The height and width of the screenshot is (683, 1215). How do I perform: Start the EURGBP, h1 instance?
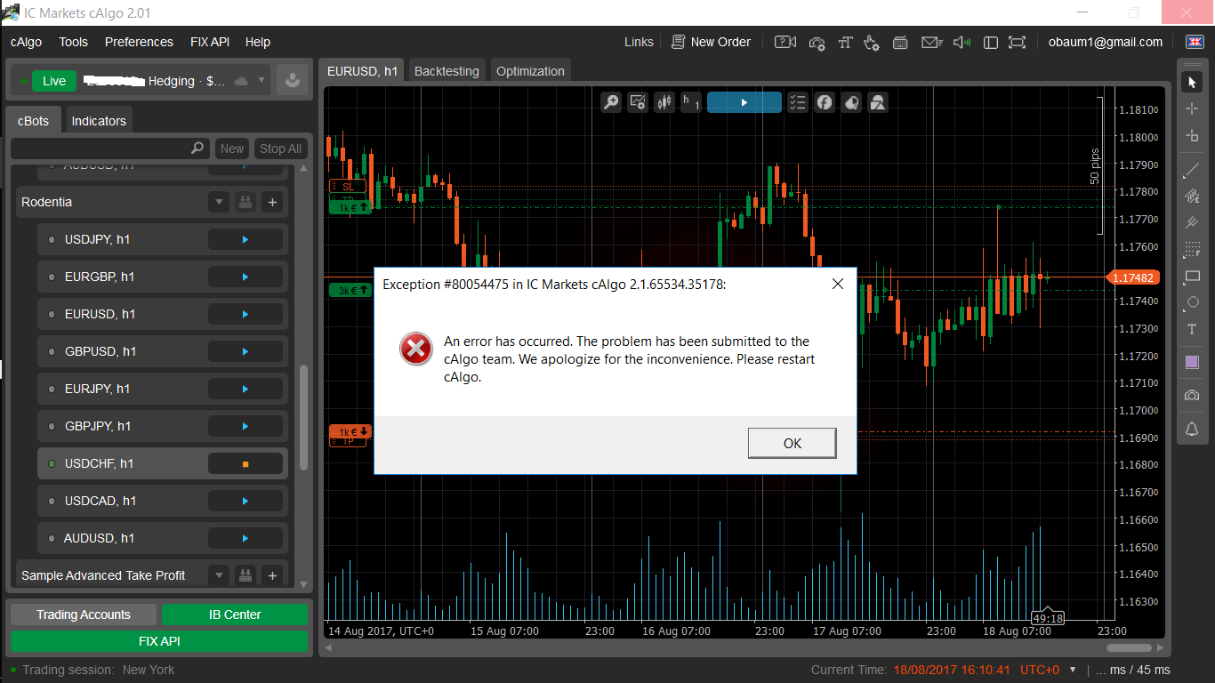coord(245,277)
